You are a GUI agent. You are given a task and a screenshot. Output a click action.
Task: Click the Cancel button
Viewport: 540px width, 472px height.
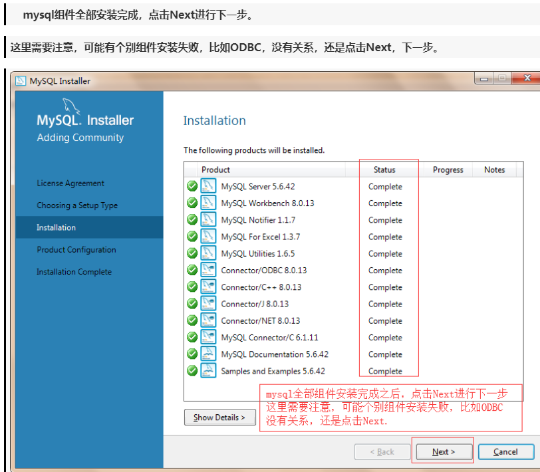506,451
